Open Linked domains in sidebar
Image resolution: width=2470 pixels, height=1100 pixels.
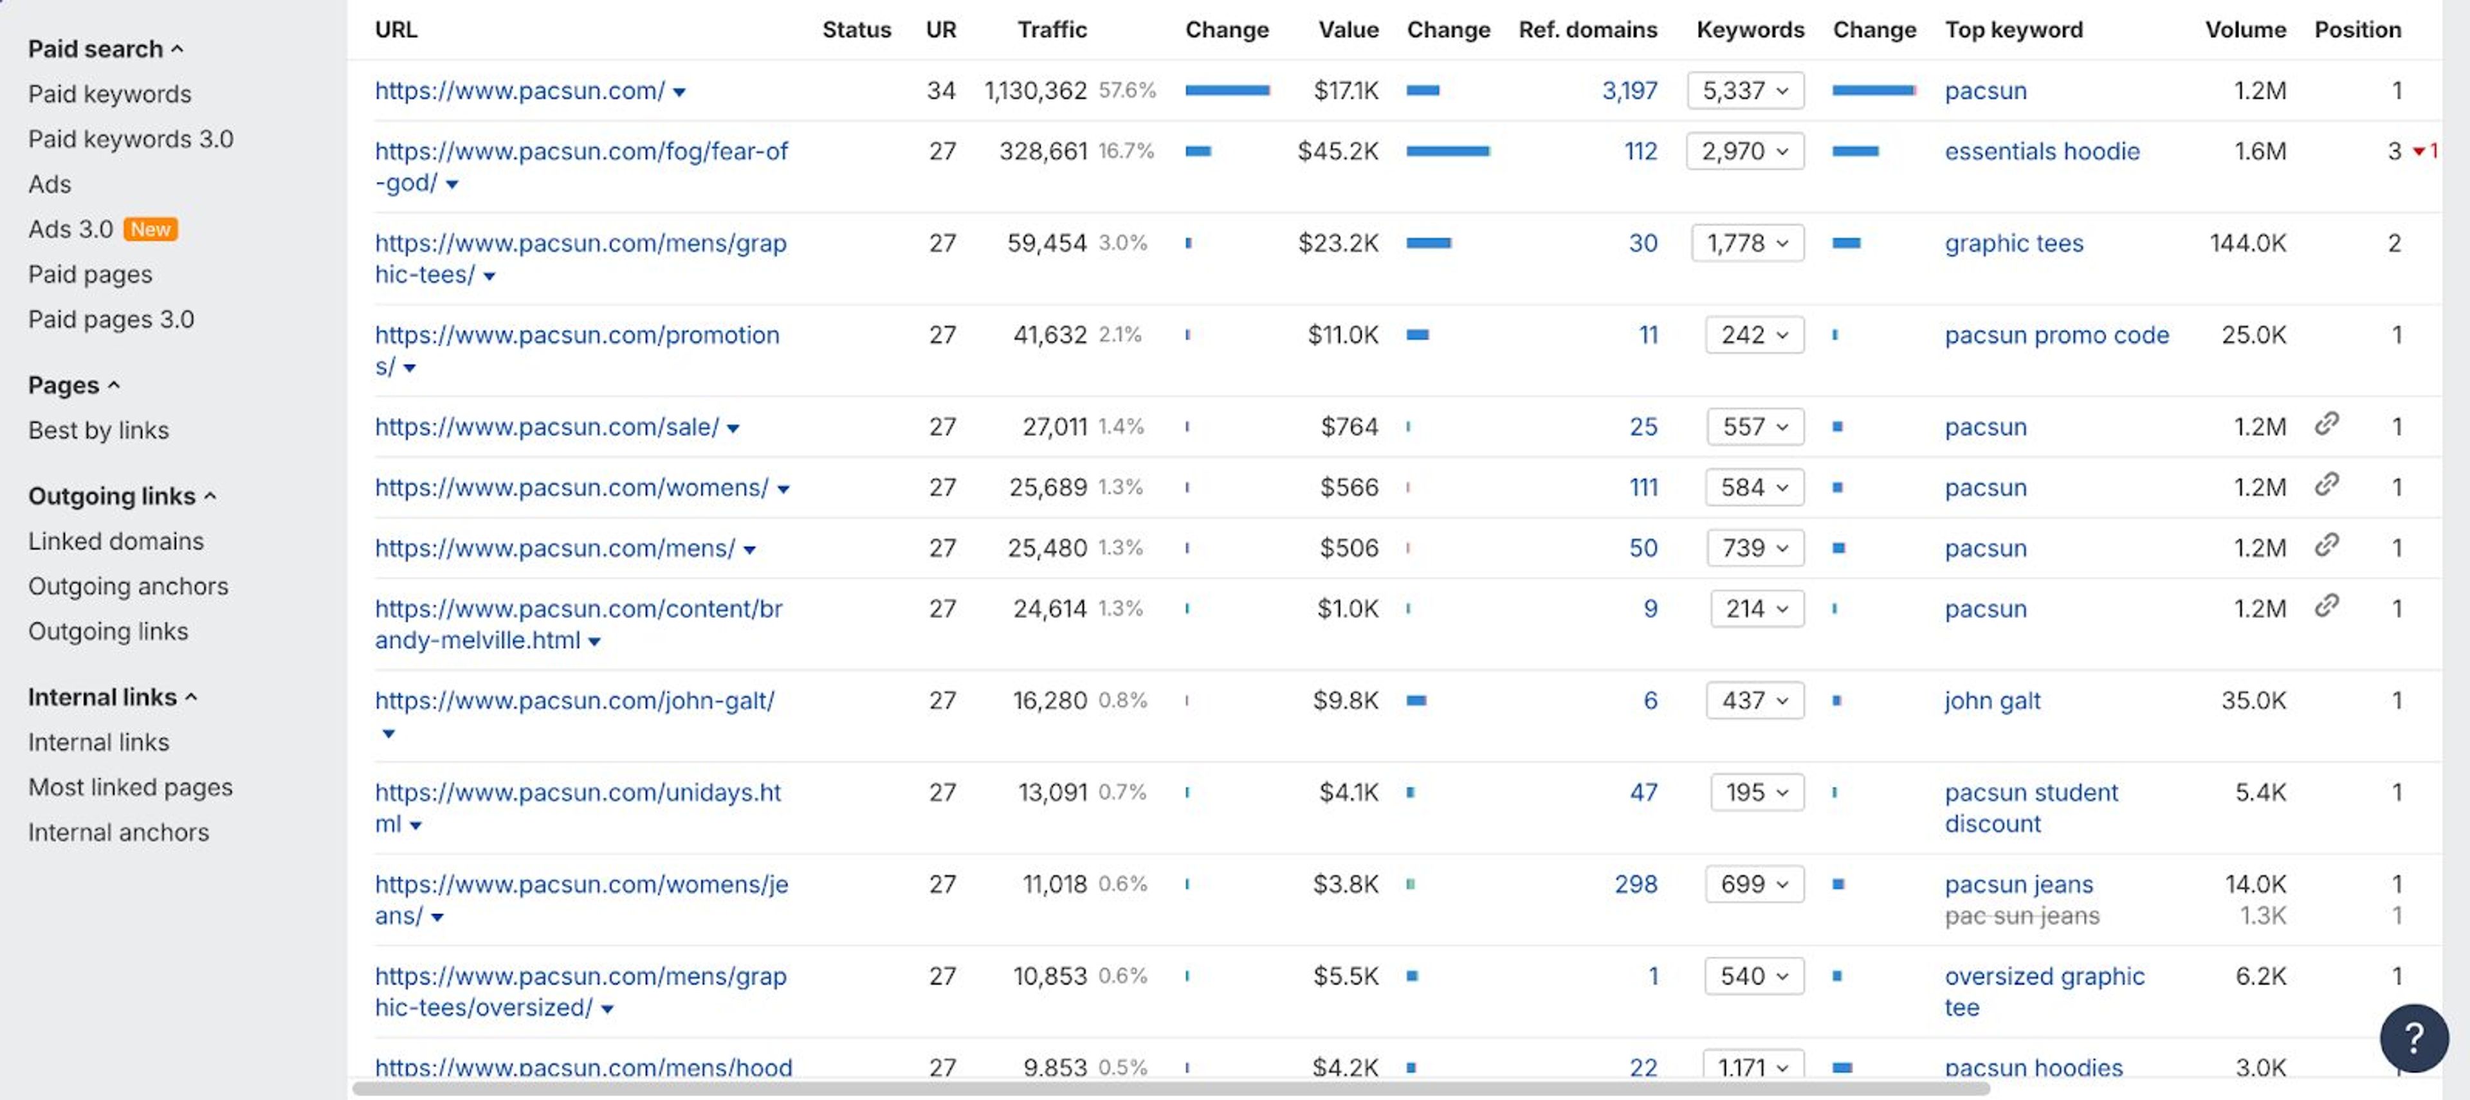point(116,541)
